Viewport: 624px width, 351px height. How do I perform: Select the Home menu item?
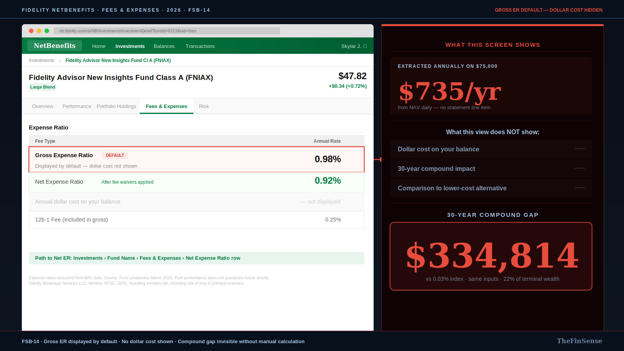tap(98, 46)
